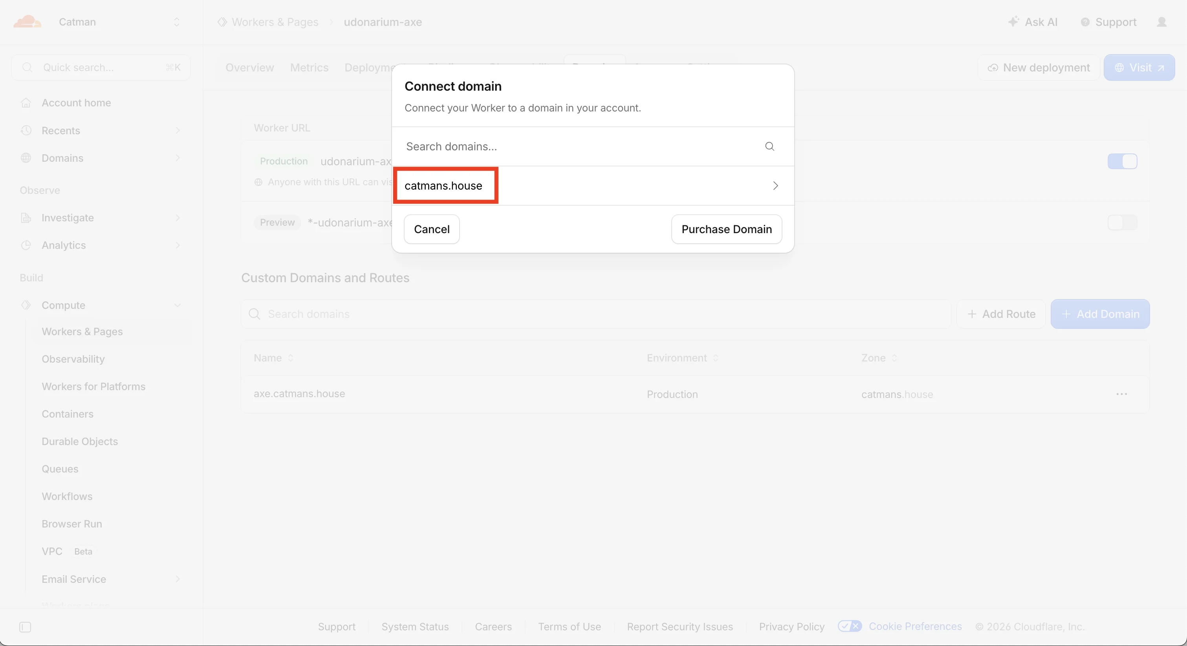The image size is (1187, 646).
Task: Click the privacy choices toggle icon
Action: [850, 626]
